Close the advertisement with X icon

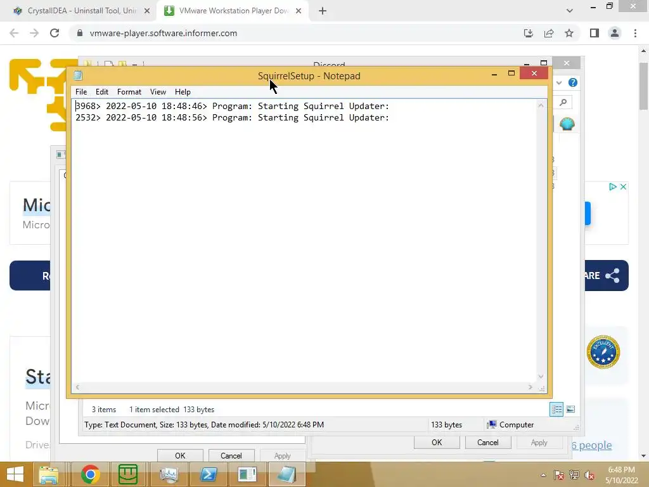[x=624, y=187]
